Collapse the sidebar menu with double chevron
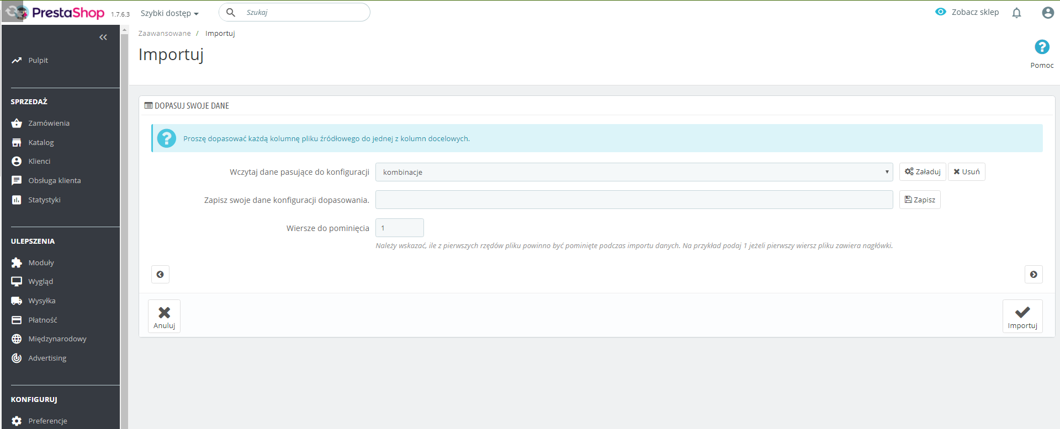Viewport: 1060px width, 429px height. point(103,37)
